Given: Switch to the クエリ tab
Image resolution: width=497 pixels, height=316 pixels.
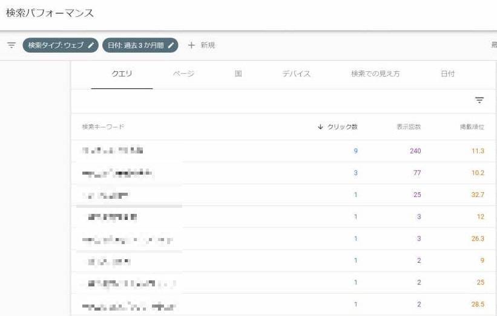Looking at the screenshot, I should tap(122, 74).
